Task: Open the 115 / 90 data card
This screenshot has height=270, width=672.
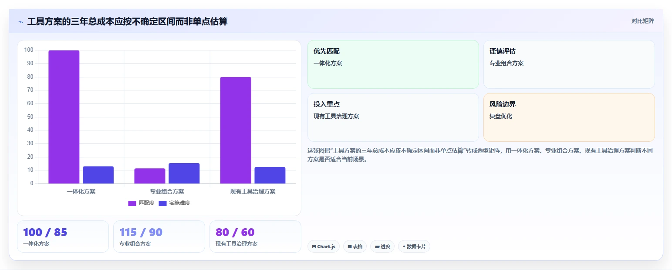Action: click(x=159, y=237)
